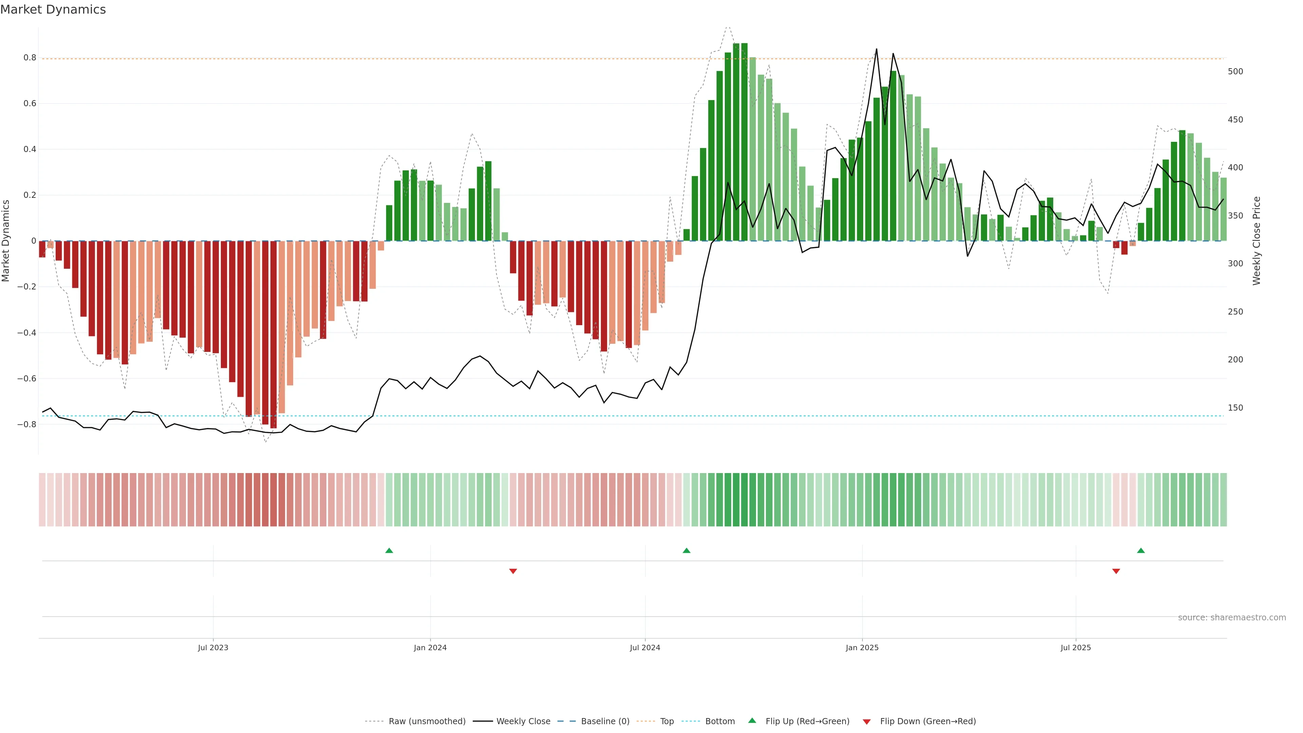
Task: Click the August 2024 green flip-up triangle
Action: tap(686, 550)
